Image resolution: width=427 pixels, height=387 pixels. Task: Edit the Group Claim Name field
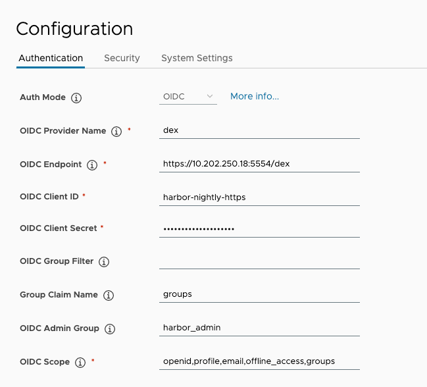[x=259, y=294]
